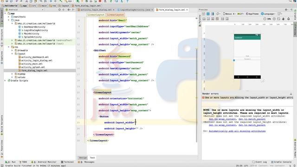Click the Project panel settings gear icon

click(x=69, y=10)
